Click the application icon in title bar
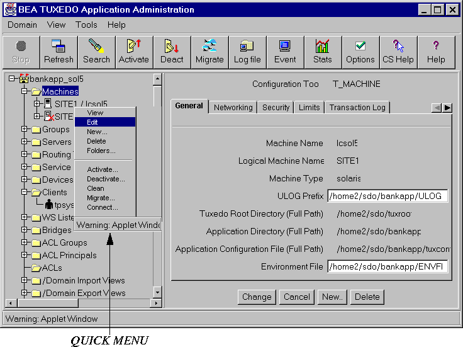463x347 pixels. (x=9, y=9)
